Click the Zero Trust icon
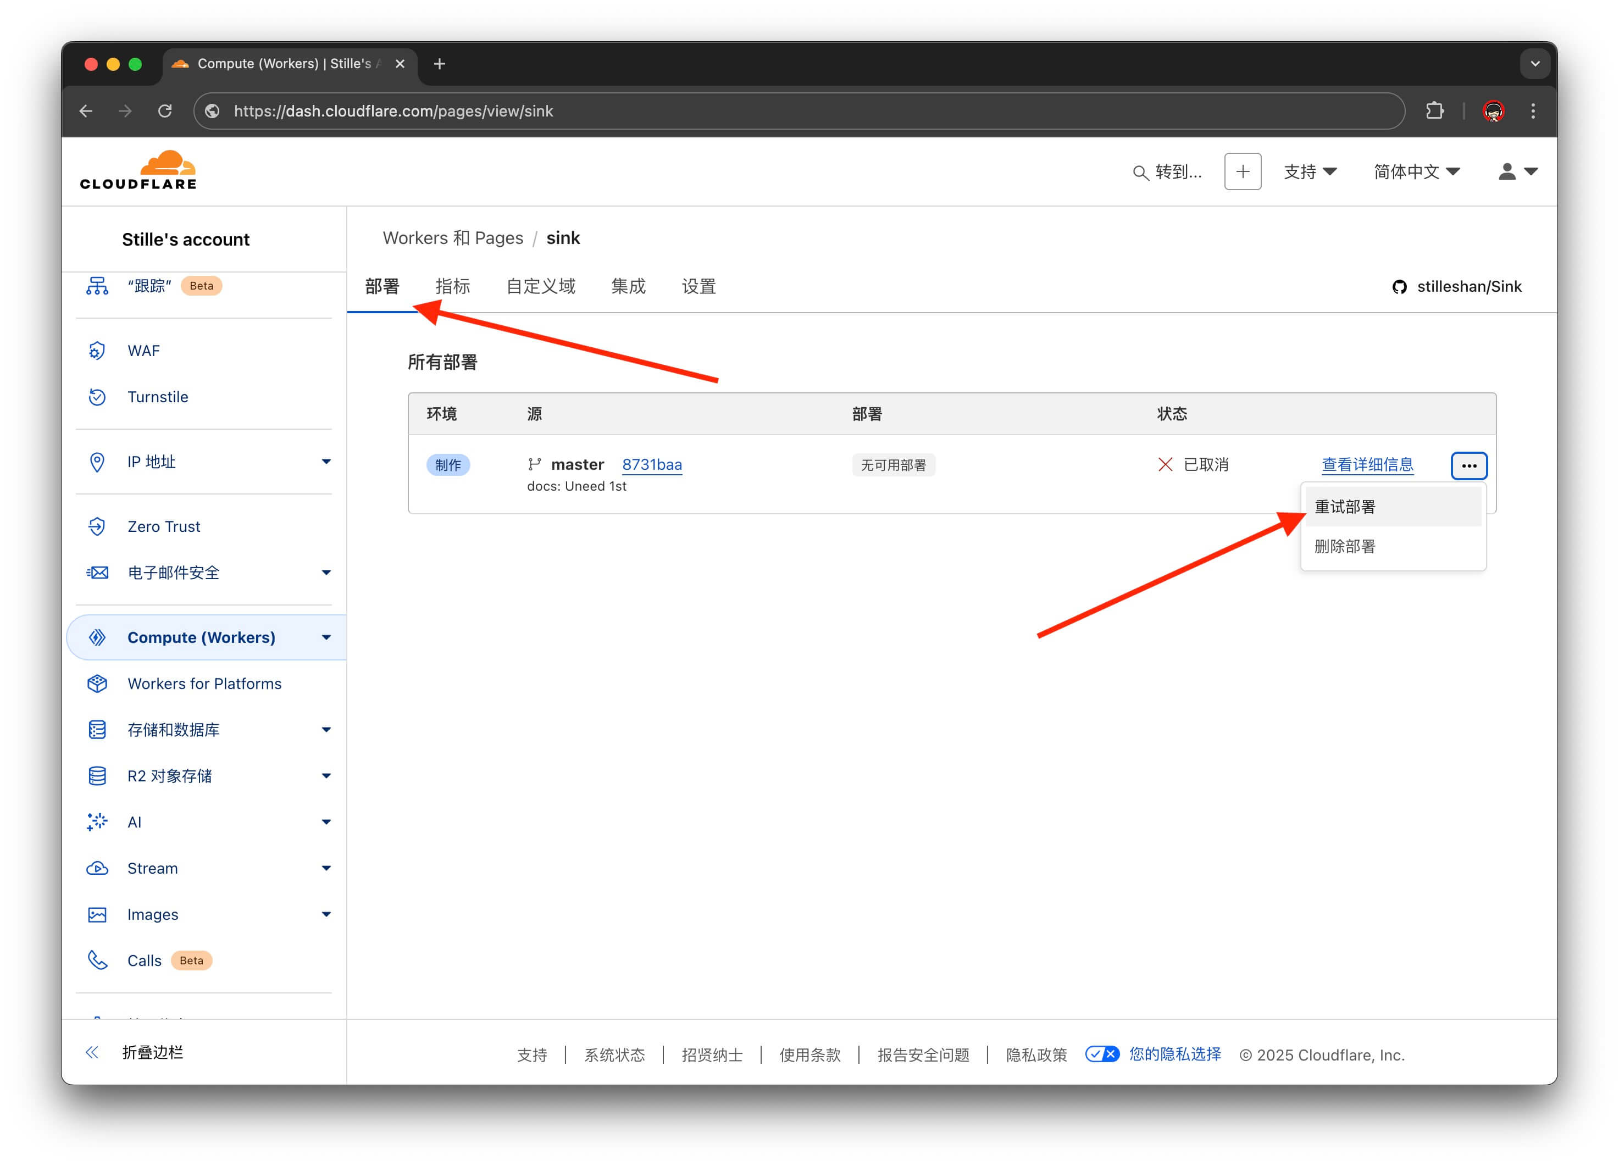This screenshot has height=1166, width=1619. pos(97,526)
